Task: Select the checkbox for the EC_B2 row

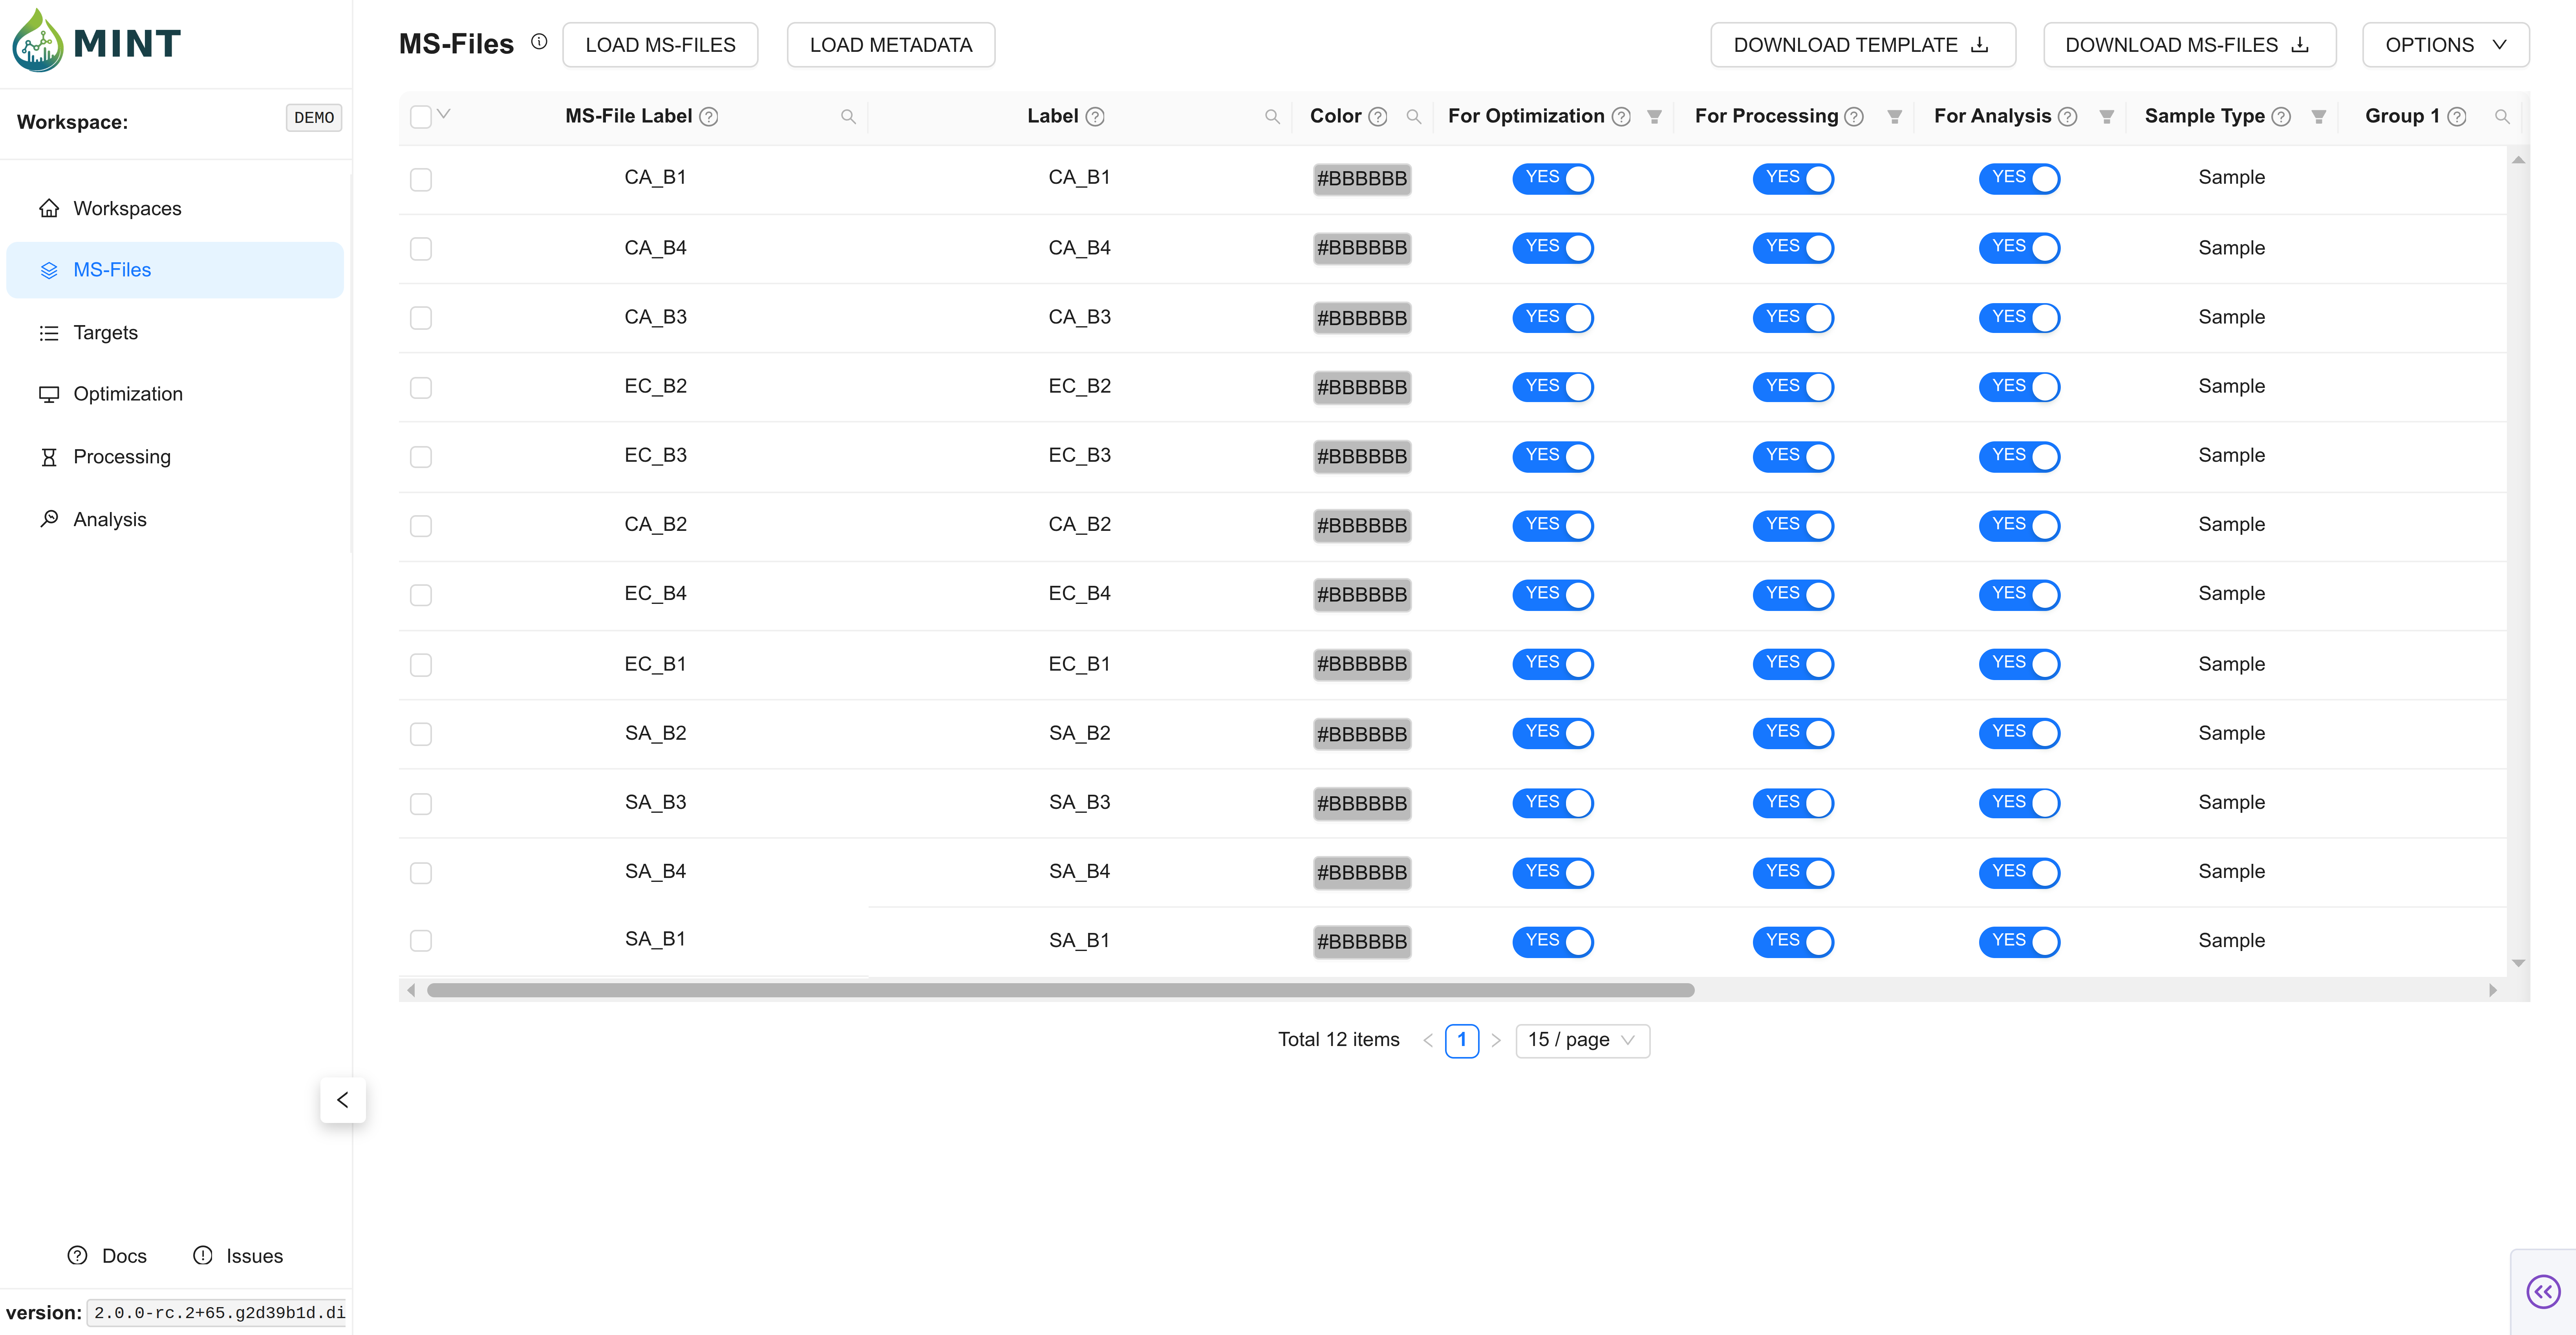Action: (x=421, y=387)
